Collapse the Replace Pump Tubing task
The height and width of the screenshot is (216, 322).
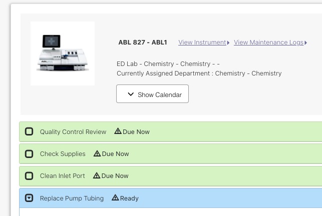[x=29, y=198]
